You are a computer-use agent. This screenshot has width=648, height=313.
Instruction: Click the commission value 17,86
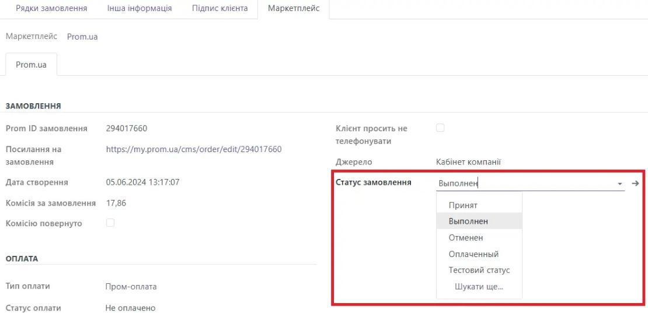(x=116, y=203)
